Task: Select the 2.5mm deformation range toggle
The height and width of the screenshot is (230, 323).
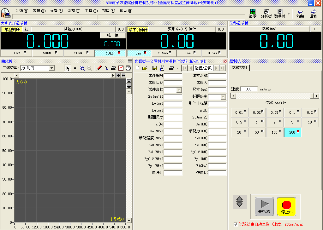Action: 164,53
